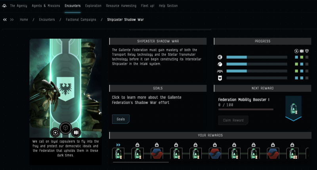Click the center shield emblem icon at card bottom
The height and width of the screenshot is (170, 317).
65,128
